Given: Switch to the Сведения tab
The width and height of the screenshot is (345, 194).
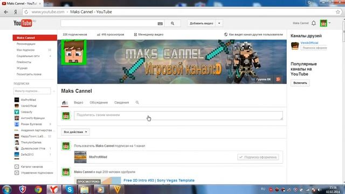Looking at the screenshot, I should [x=121, y=102].
